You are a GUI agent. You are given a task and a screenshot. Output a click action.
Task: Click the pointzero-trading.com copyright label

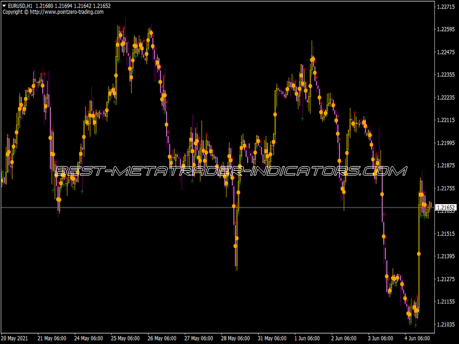[53, 12]
